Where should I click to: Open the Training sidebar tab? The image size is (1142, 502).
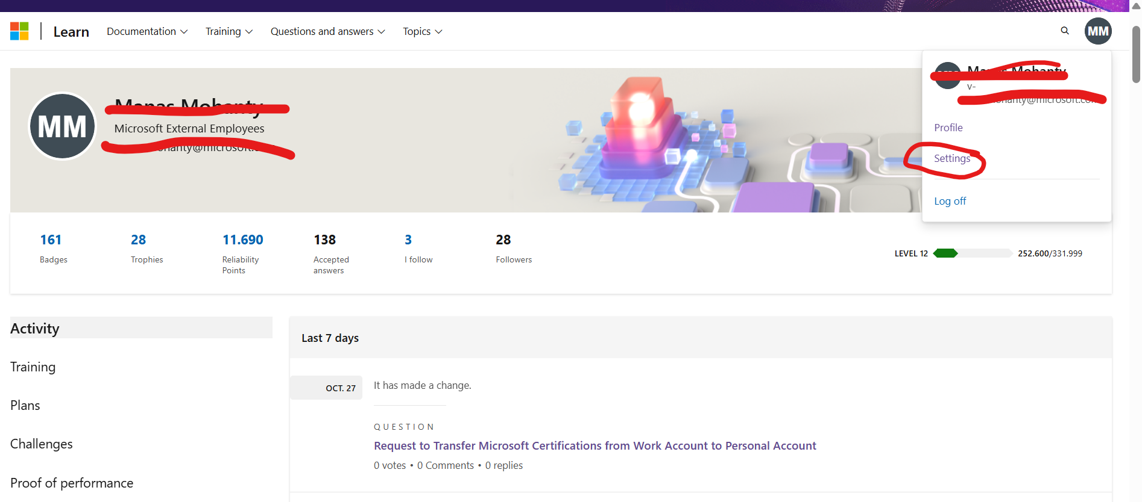(33, 367)
